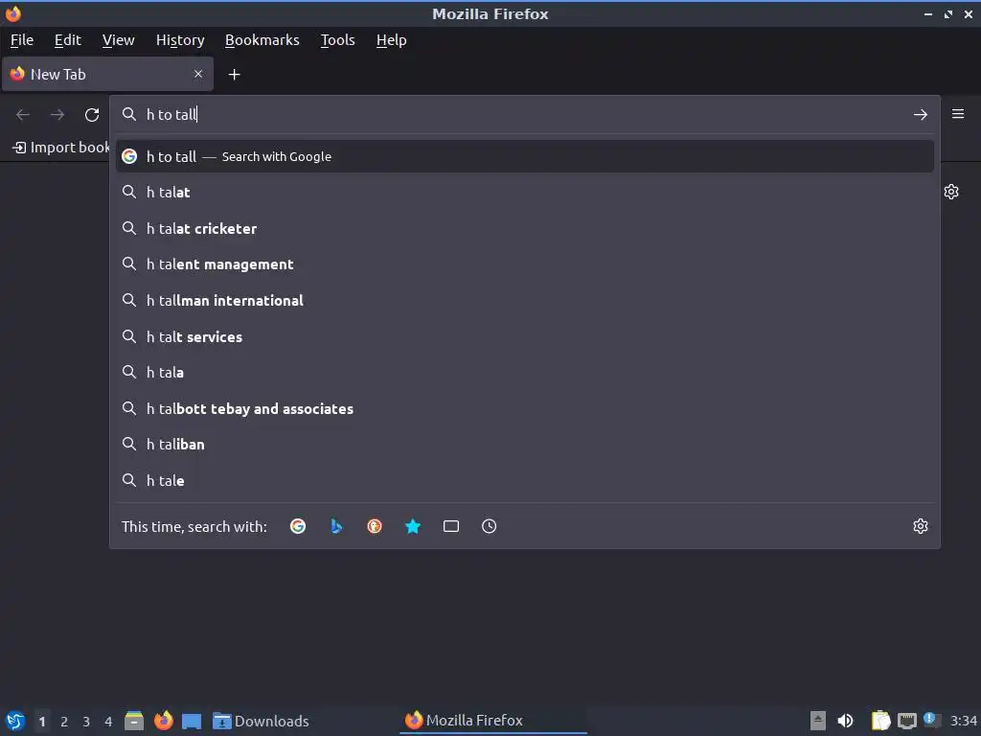
Task: Select 'h to tall — Search with Google' suggestion
Action: click(x=525, y=156)
